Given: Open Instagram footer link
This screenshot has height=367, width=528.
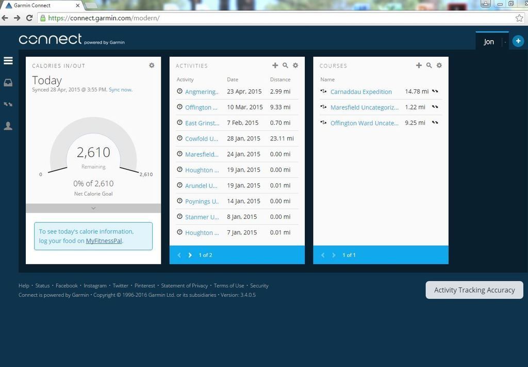Looking at the screenshot, I should [95, 285].
